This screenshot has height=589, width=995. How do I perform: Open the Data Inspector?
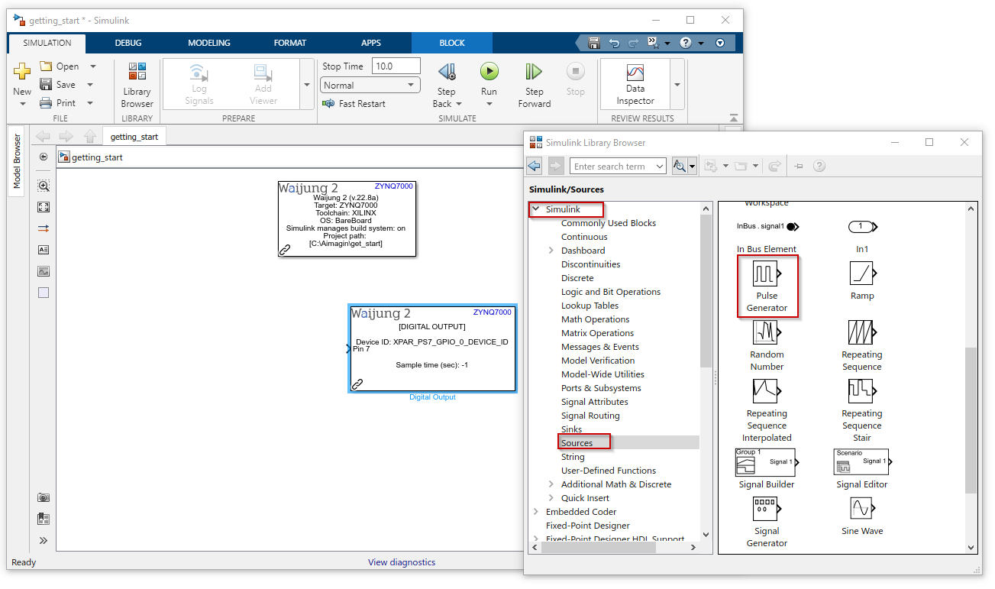point(635,86)
